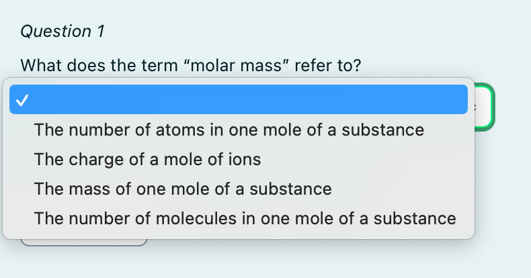Click "substance" in the mass of one mole option

pos(290,189)
